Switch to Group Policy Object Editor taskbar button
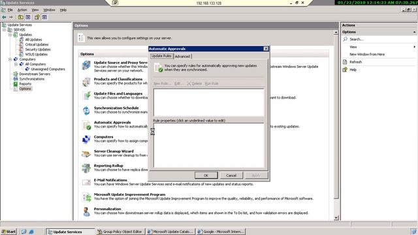 click(121, 232)
